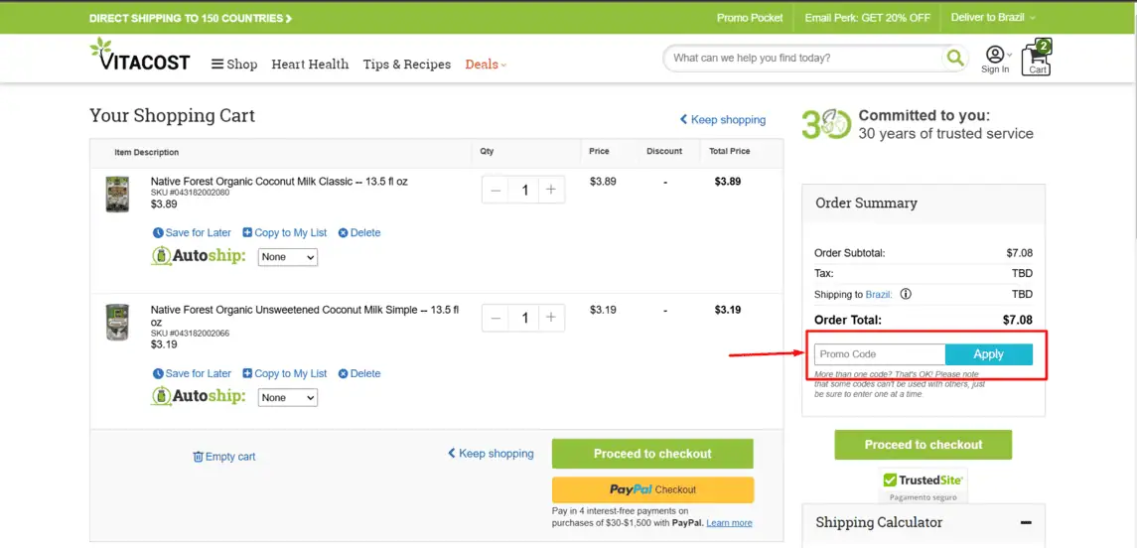This screenshot has height=548, width=1137.
Task: Click the shipping info icon
Action: 906,294
